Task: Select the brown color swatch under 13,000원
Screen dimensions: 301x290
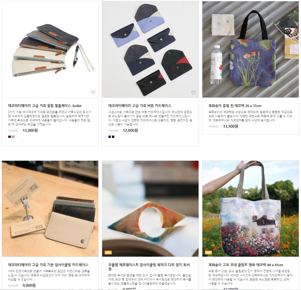Action: click(x=10, y=137)
